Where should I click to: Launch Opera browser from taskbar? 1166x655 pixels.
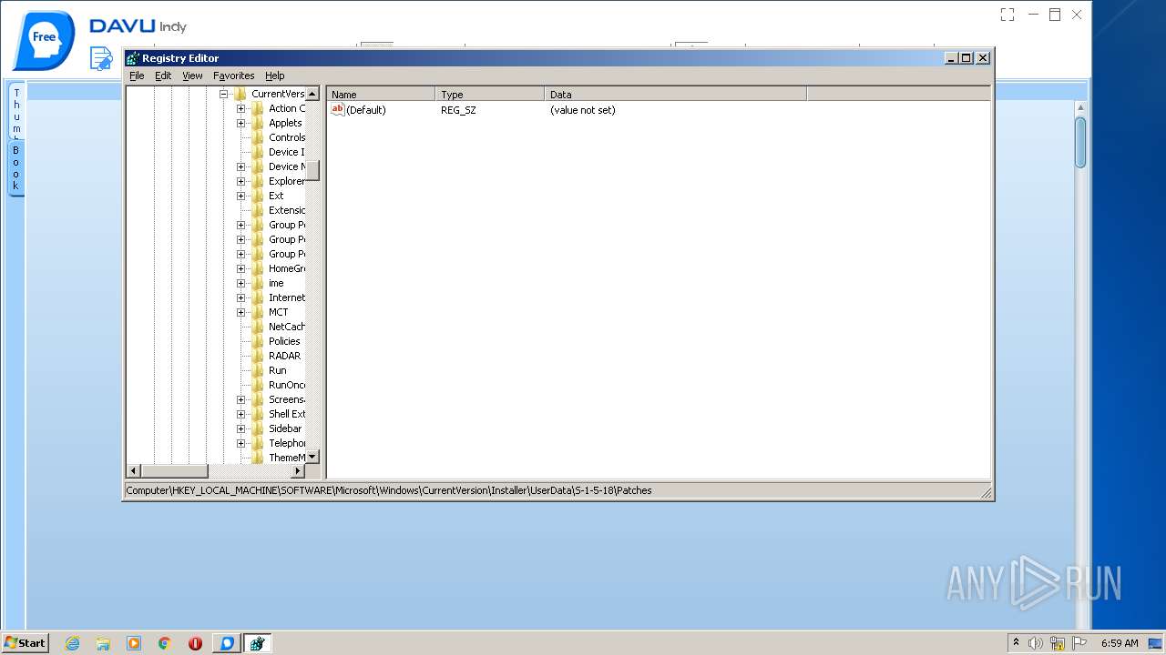tap(195, 643)
